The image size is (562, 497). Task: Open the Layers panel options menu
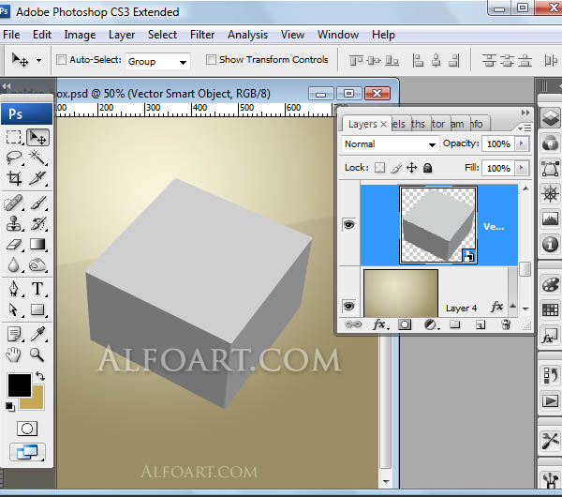[x=525, y=128]
